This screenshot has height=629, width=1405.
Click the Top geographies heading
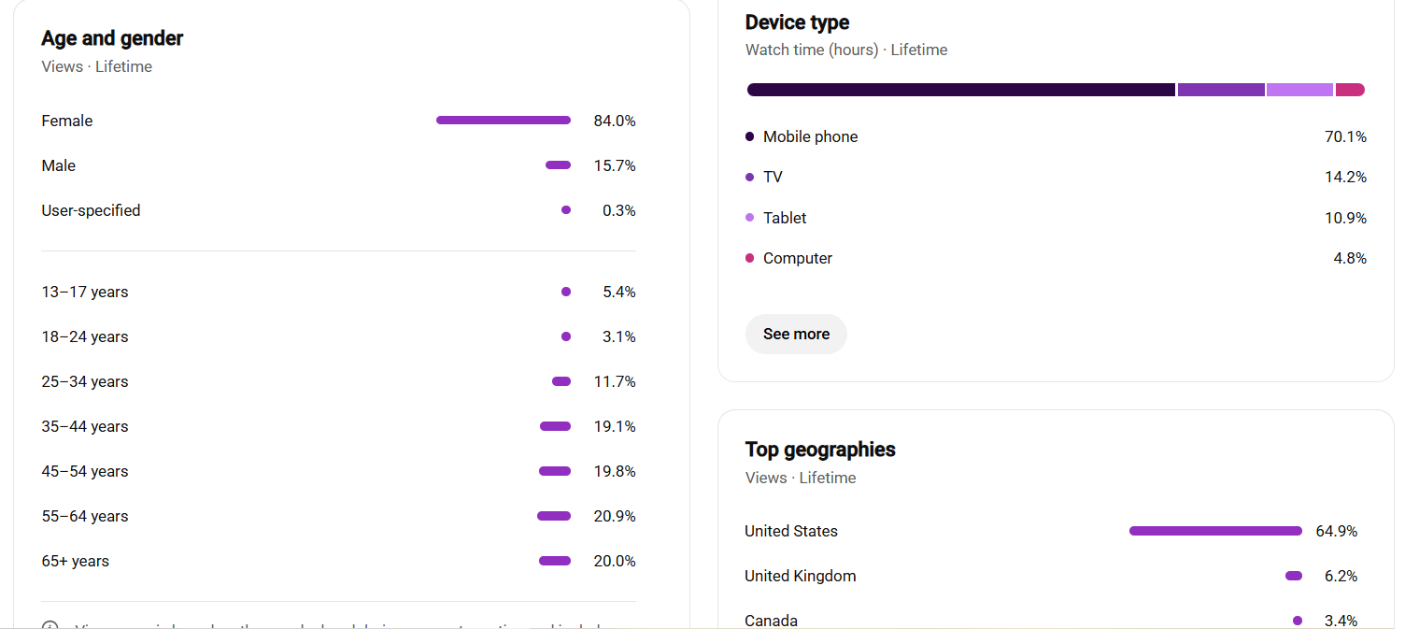click(x=819, y=450)
